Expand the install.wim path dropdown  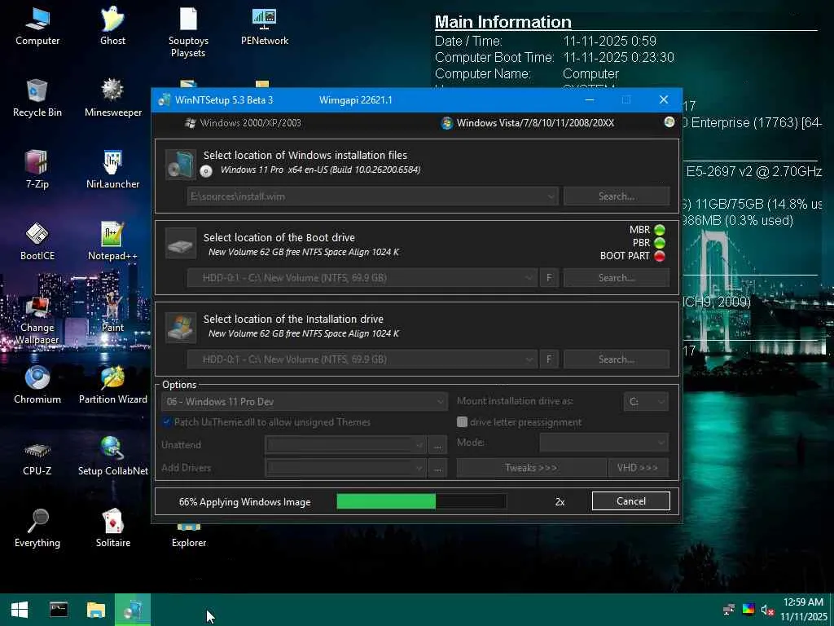pos(551,196)
